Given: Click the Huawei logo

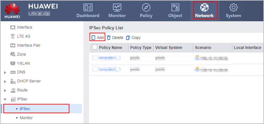Looking at the screenshot, I should [12, 10].
